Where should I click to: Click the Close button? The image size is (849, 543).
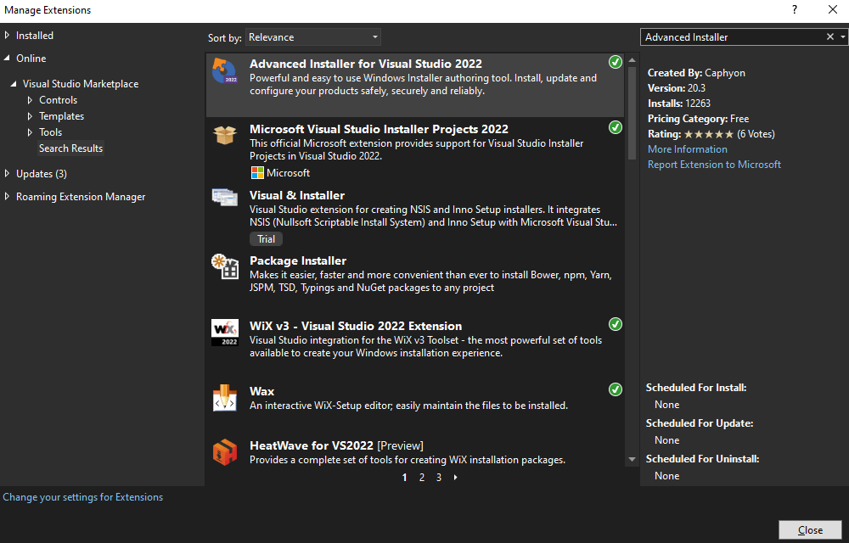(811, 530)
